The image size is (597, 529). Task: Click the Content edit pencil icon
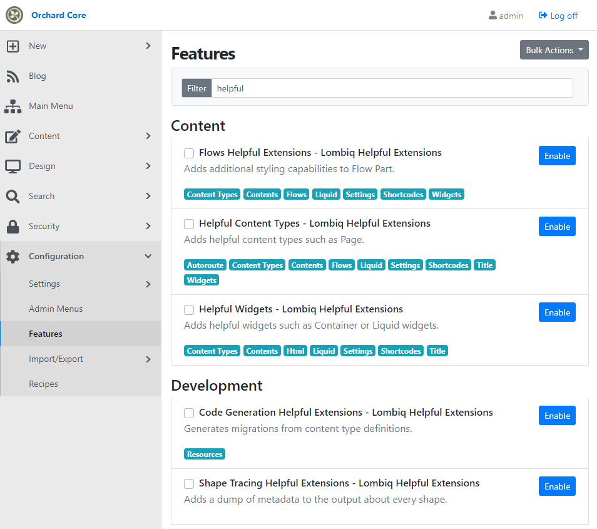pos(13,136)
